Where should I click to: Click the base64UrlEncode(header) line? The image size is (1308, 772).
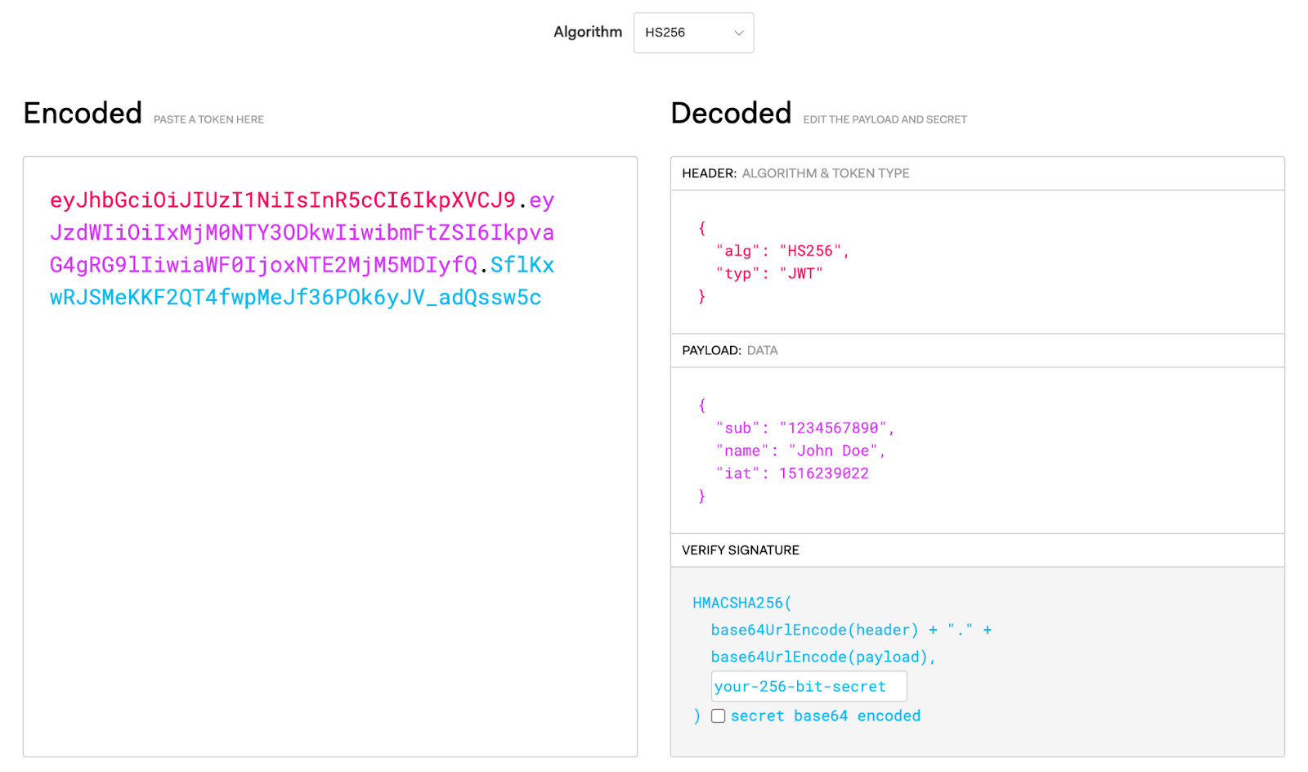[x=851, y=630]
